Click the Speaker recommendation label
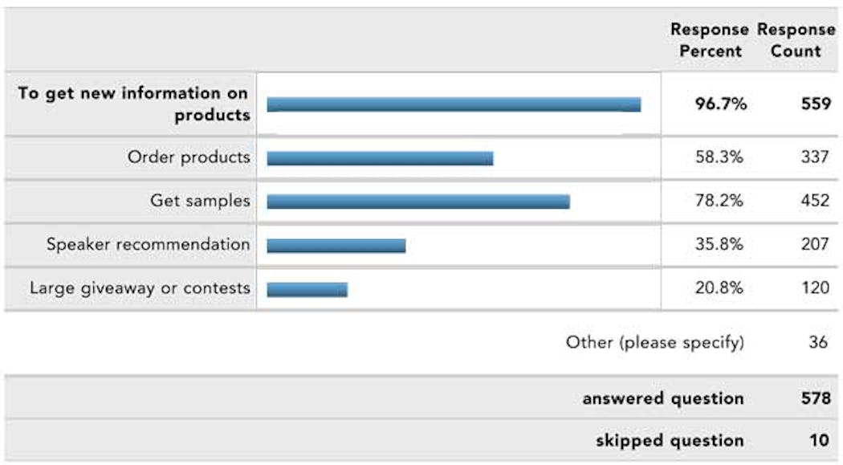The width and height of the screenshot is (843, 465). tap(148, 244)
